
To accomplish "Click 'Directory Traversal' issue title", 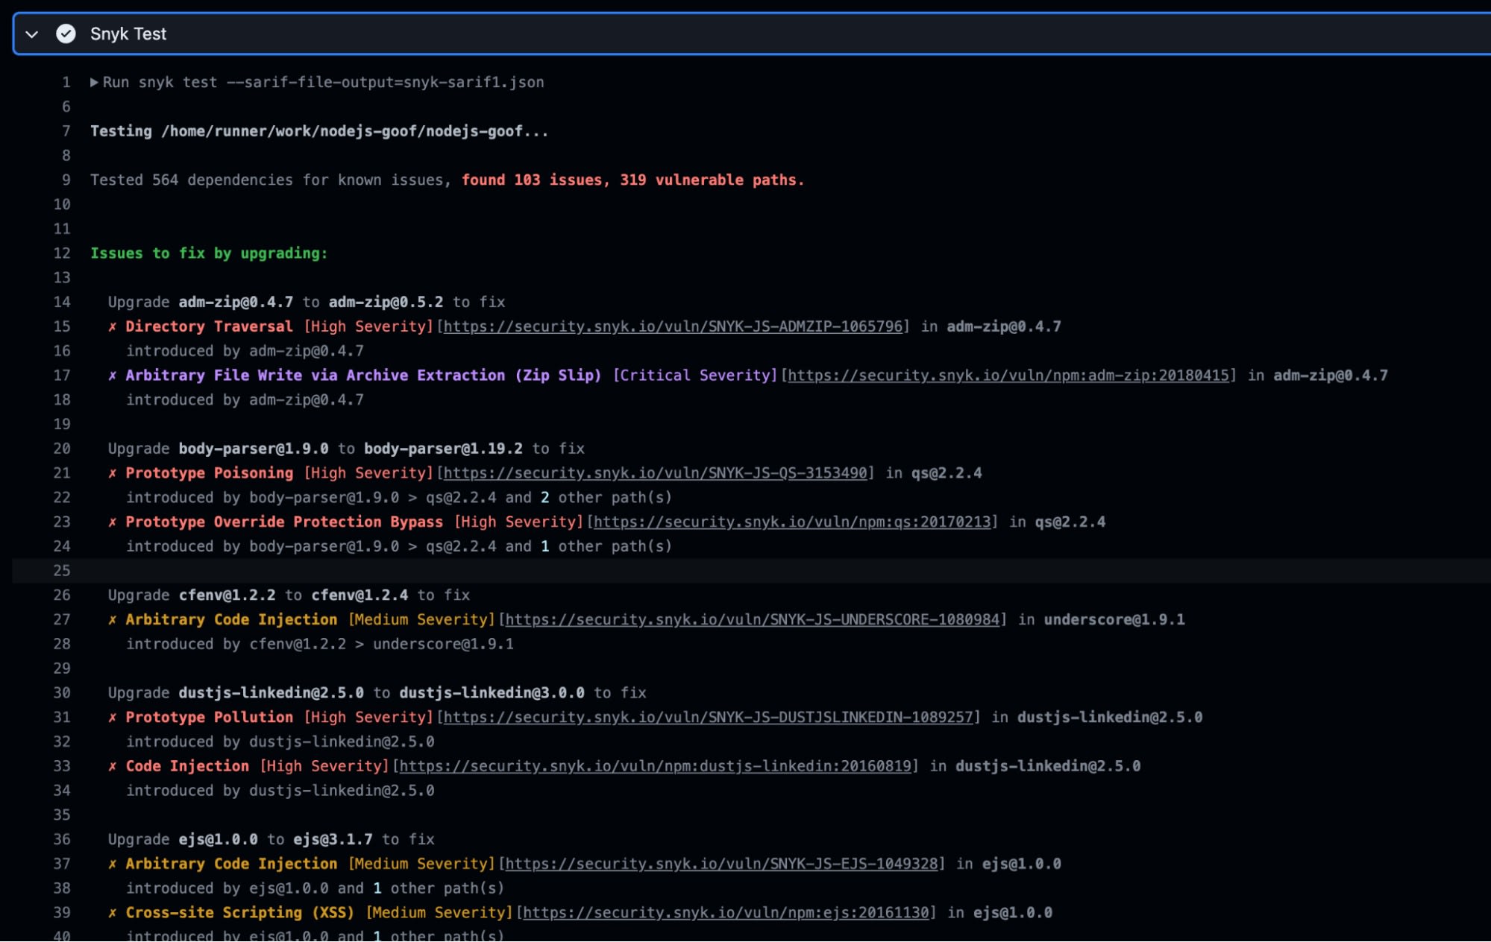I will tap(209, 326).
